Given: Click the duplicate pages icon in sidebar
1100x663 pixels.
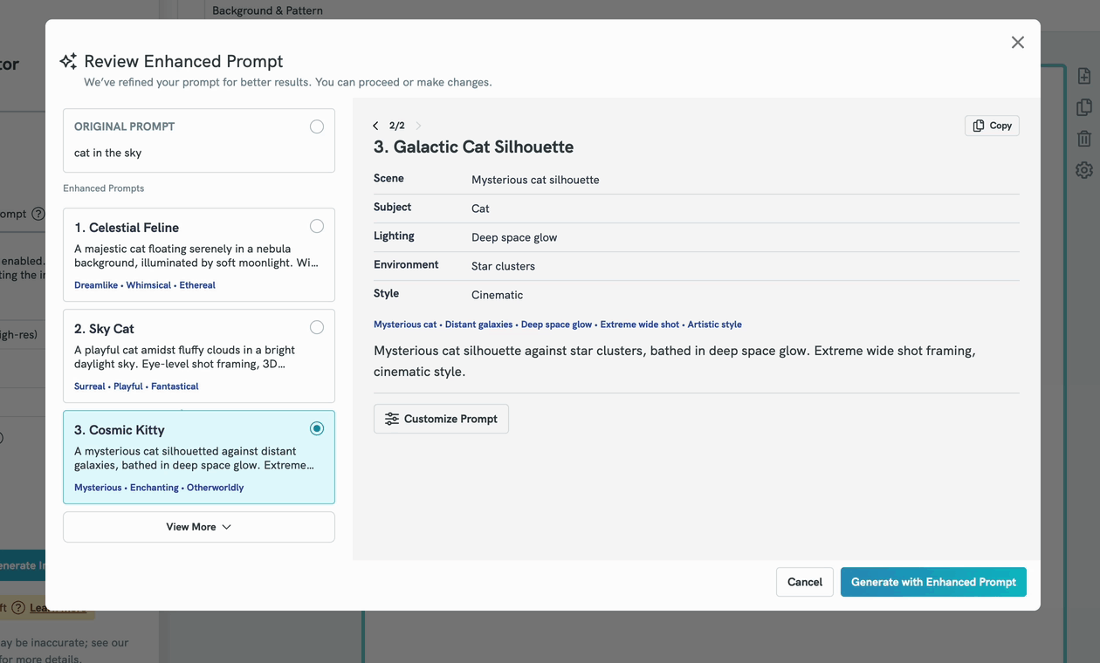Looking at the screenshot, I should click(1084, 107).
